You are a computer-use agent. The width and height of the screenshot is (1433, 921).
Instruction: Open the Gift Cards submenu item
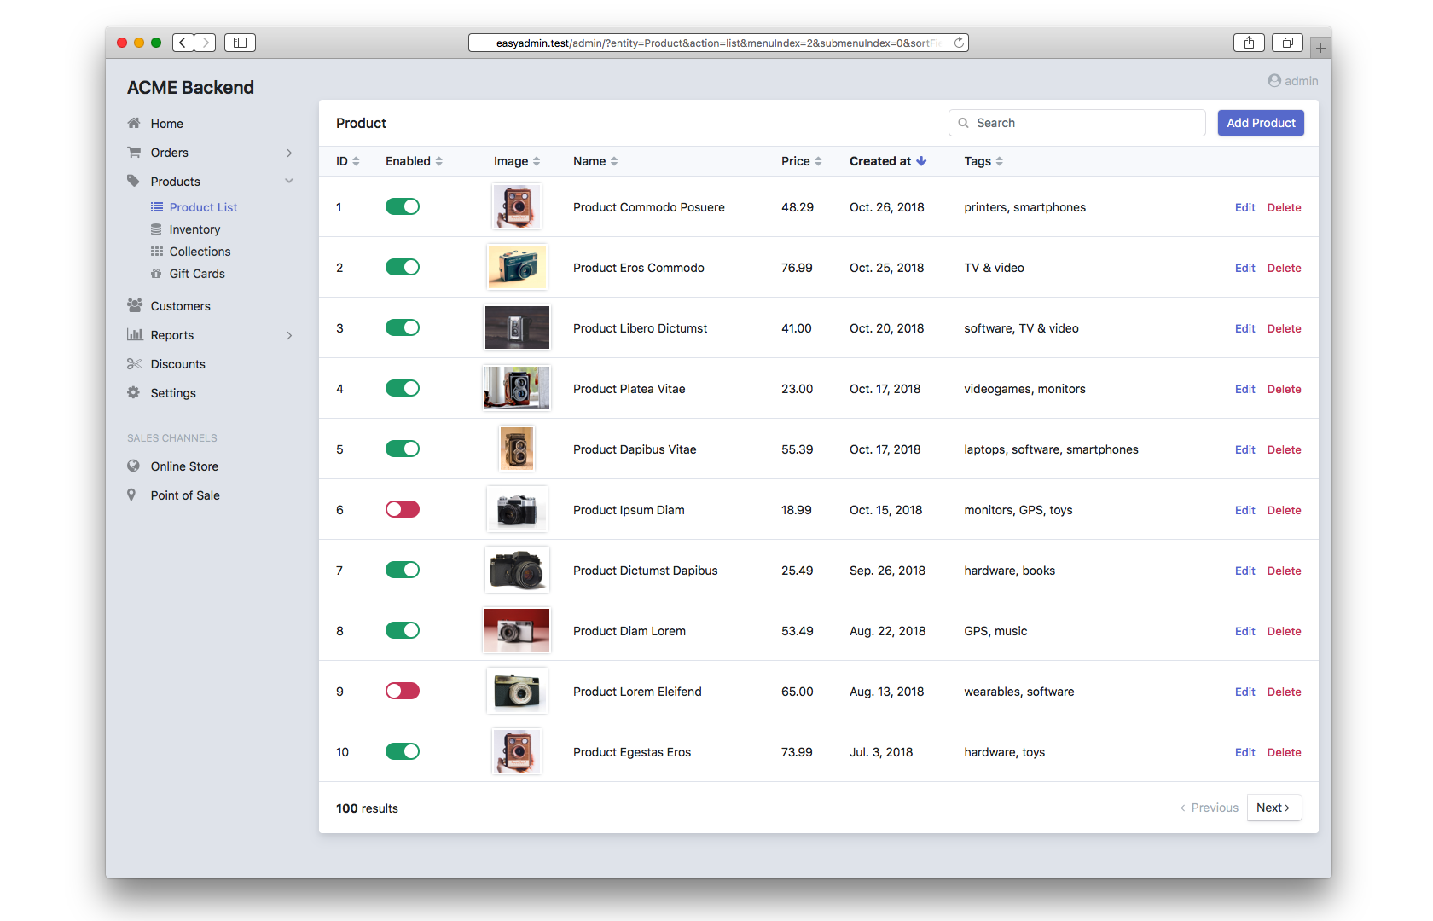[x=197, y=274]
